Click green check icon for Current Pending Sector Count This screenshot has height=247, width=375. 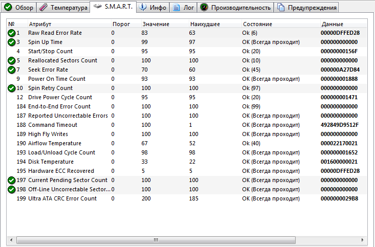[x=11, y=181]
